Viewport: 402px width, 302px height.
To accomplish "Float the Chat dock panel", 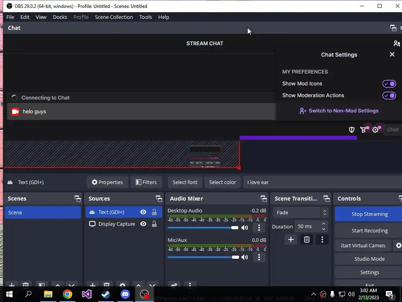I will point(393,28).
